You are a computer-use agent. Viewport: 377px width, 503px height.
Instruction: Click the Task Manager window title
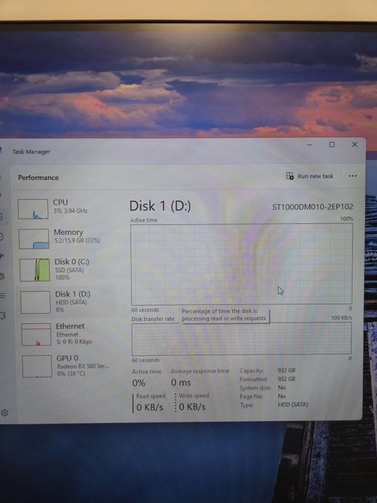[x=32, y=152]
